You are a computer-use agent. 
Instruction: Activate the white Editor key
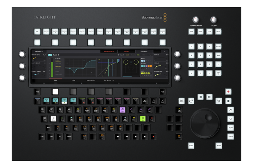pyautogui.click(x=54, y=119)
